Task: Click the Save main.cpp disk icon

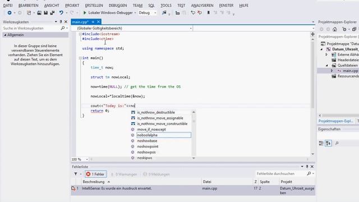Action: point(46,13)
